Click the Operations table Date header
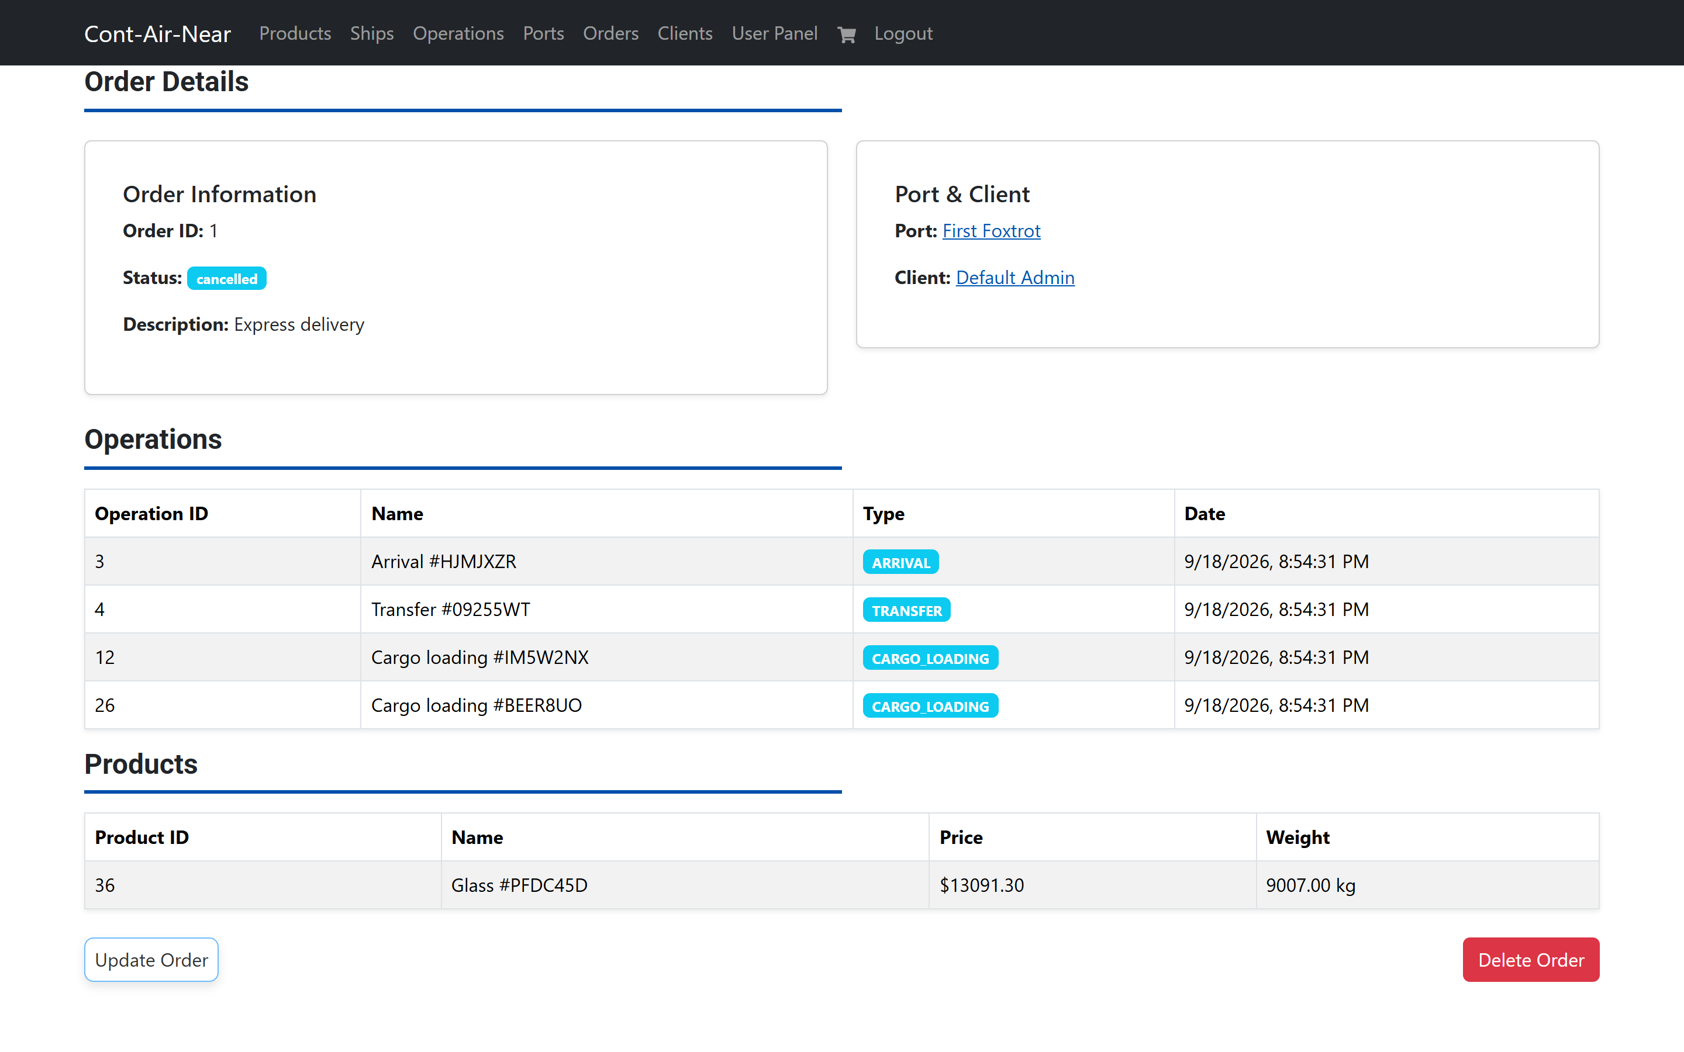The width and height of the screenshot is (1684, 1052). [x=1387, y=514]
